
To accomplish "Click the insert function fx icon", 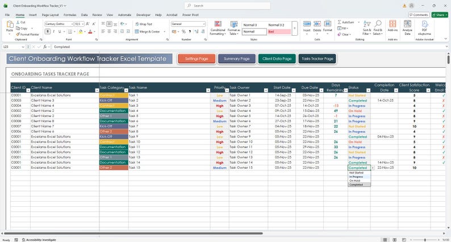I will pyautogui.click(x=45, y=47).
